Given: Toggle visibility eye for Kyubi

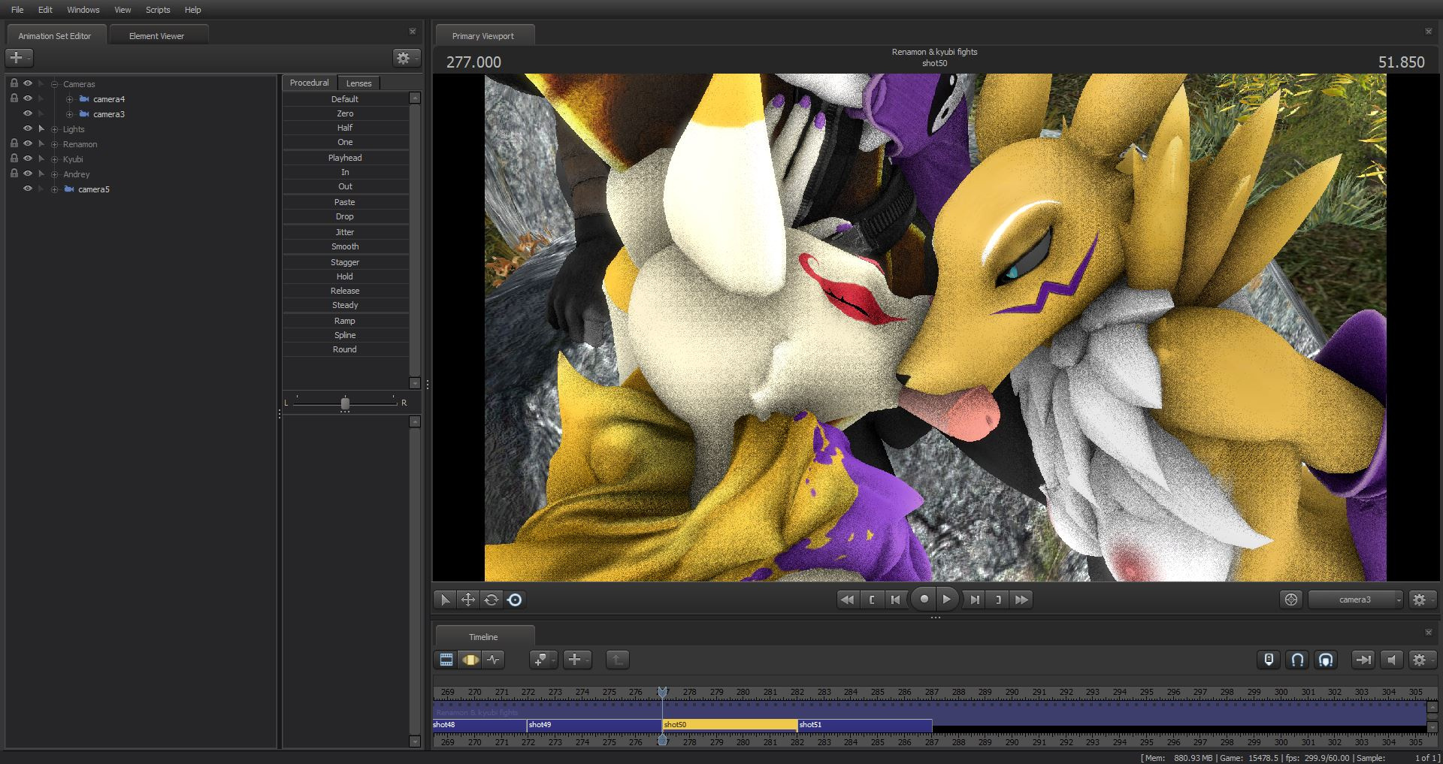Looking at the screenshot, I should point(28,159).
